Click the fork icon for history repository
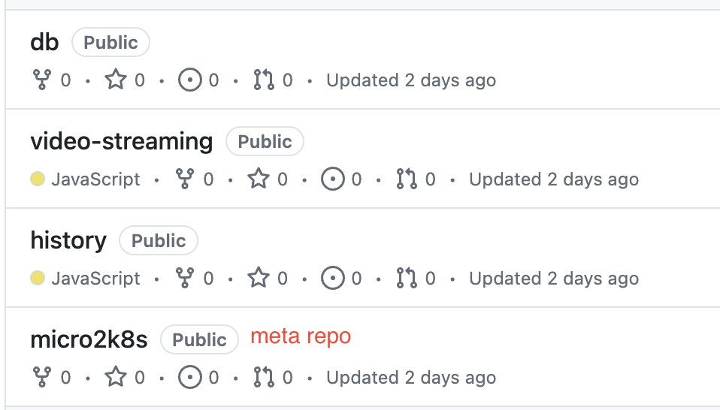Image resolution: width=720 pixels, height=410 pixels. pyautogui.click(x=185, y=277)
